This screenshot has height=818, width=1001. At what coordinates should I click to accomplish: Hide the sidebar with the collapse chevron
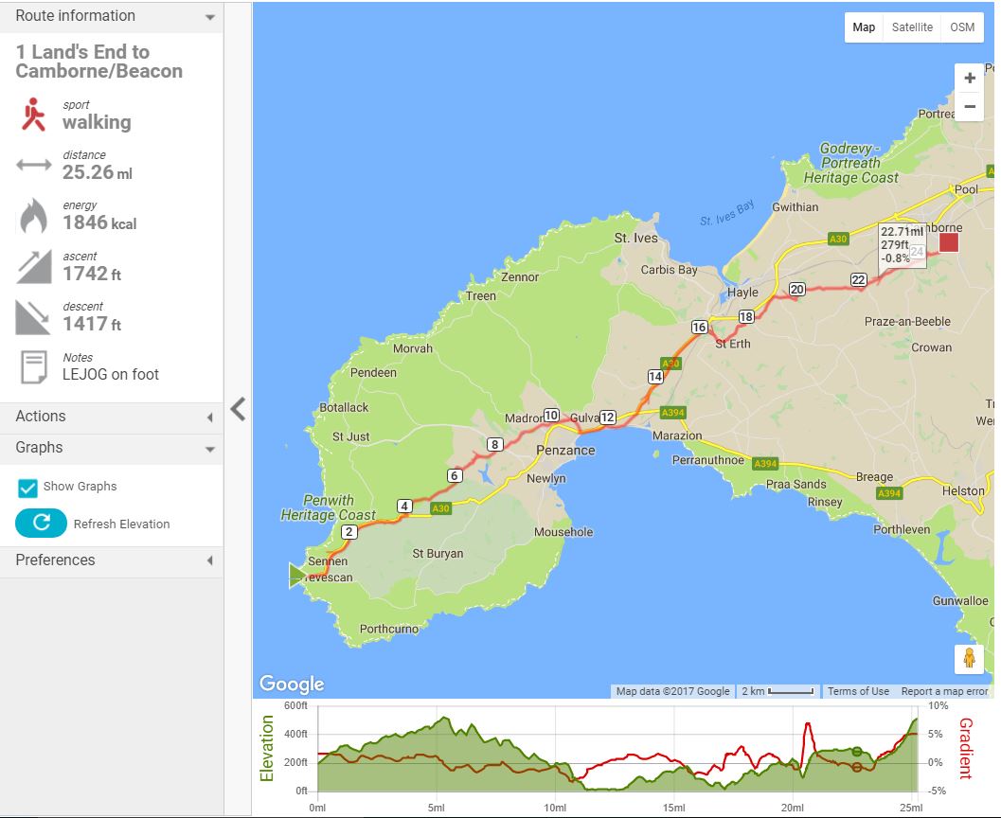point(239,409)
